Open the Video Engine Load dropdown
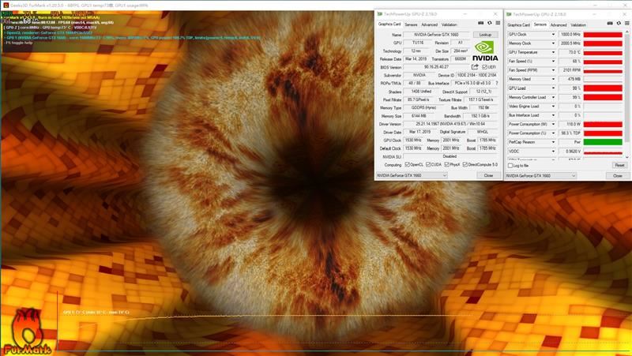 (x=553, y=107)
